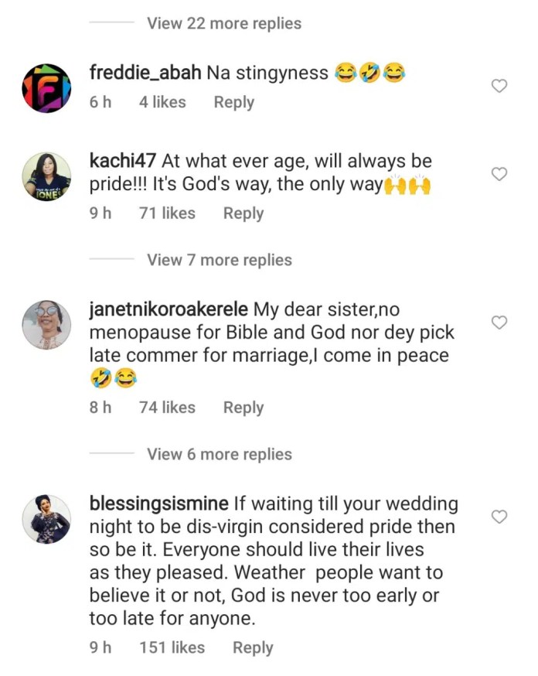538x676 pixels.
Task: Show View 6 more replies
Action: point(219,454)
